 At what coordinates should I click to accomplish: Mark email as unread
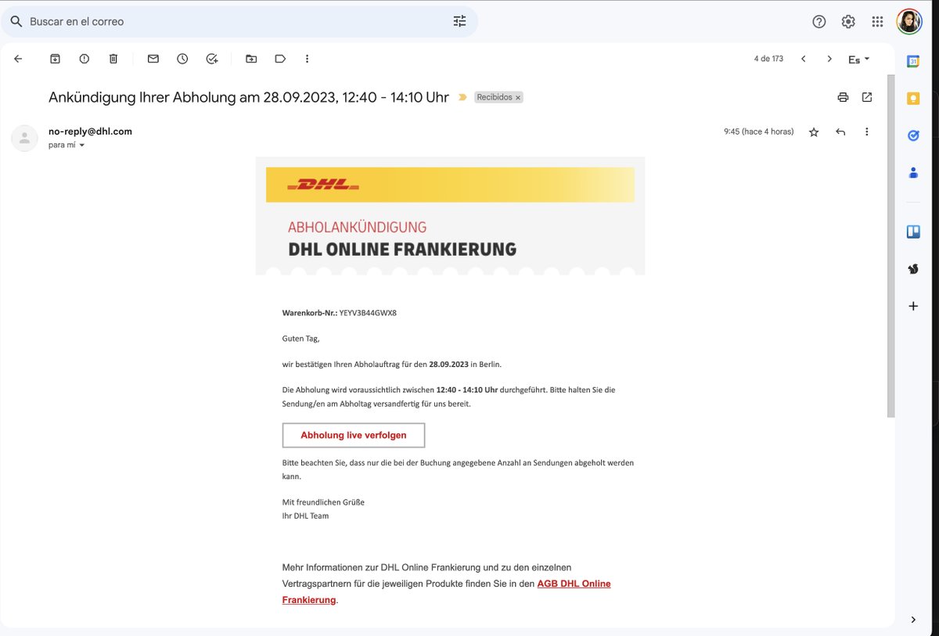tap(153, 59)
